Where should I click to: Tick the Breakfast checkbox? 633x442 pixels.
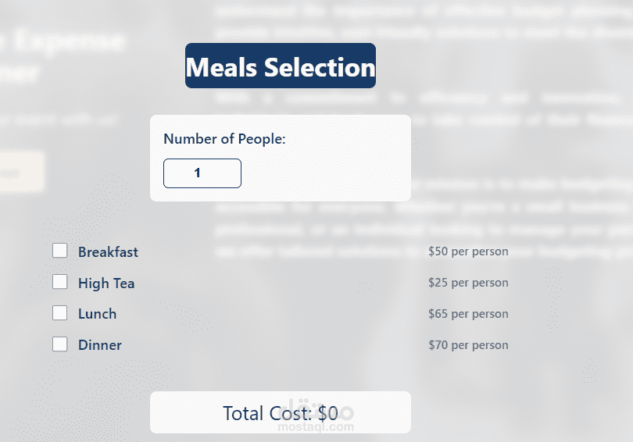60,251
